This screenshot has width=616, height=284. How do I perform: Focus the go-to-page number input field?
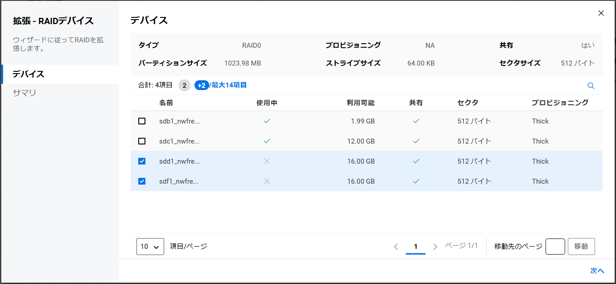tap(555, 247)
